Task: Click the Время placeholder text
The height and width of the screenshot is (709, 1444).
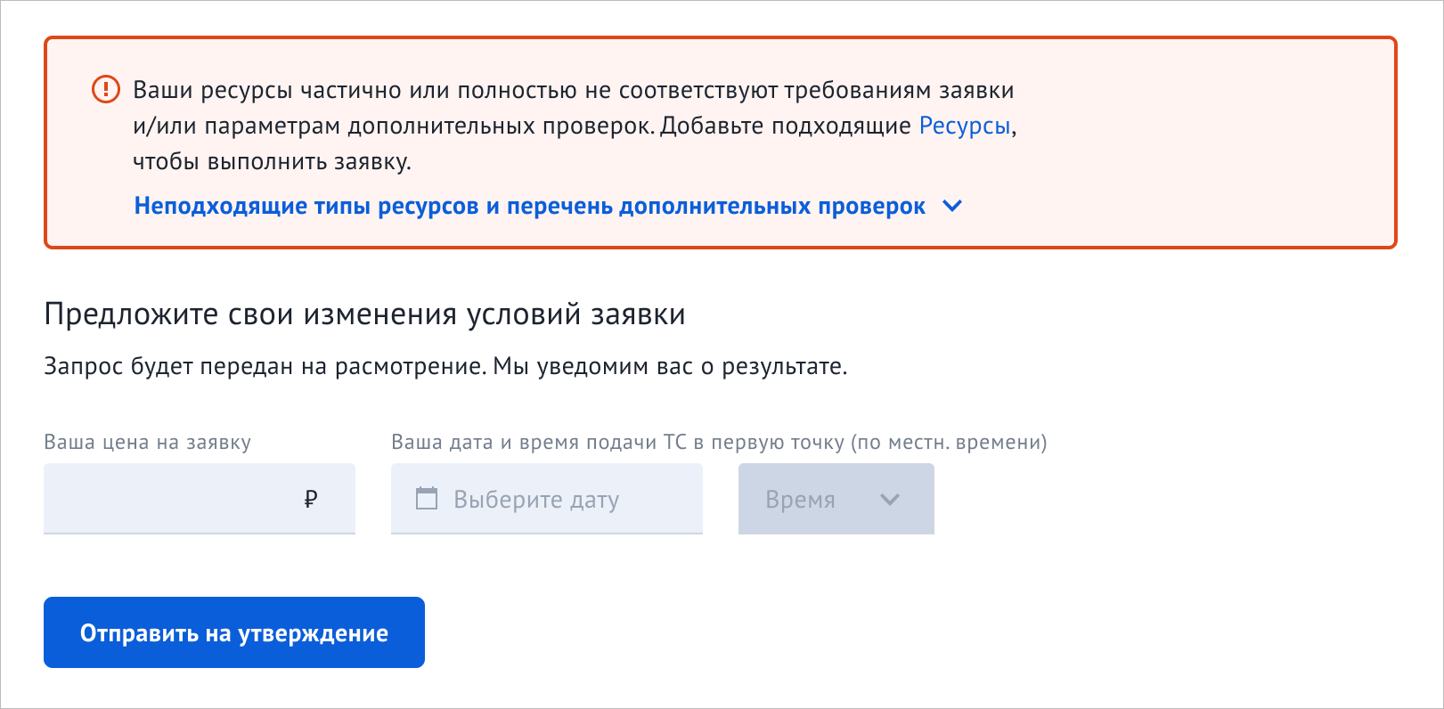Action: pyautogui.click(x=801, y=500)
